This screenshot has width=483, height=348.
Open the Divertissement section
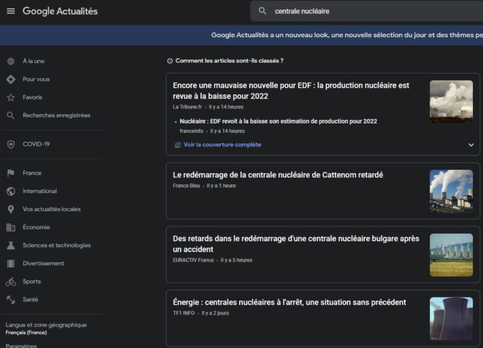(x=43, y=264)
